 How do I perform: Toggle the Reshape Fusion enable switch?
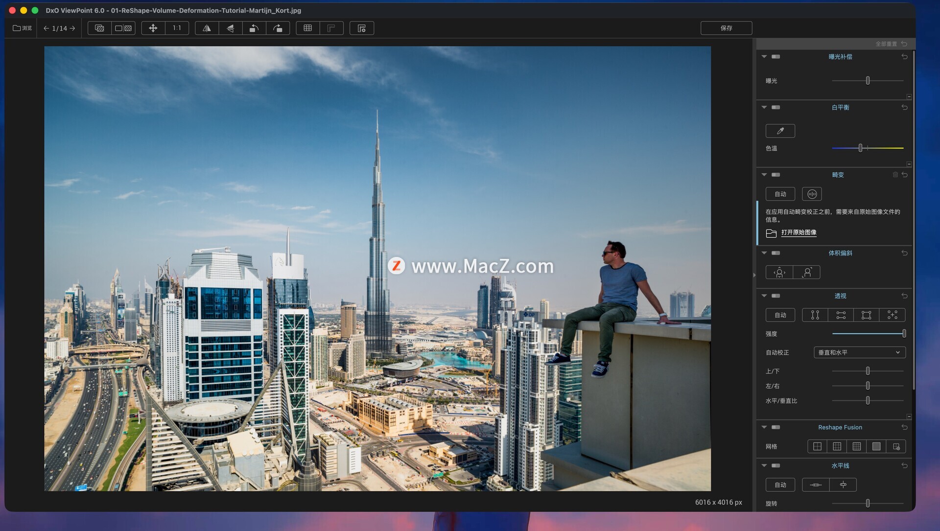[775, 427]
